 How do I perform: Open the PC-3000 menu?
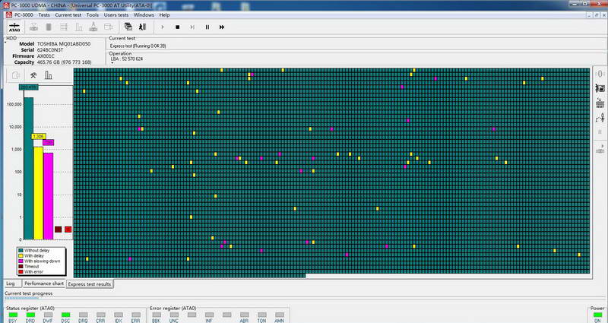pyautogui.click(x=24, y=14)
